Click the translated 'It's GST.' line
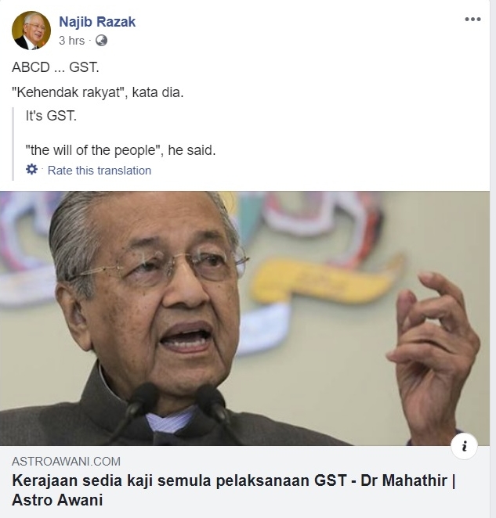 [51, 116]
